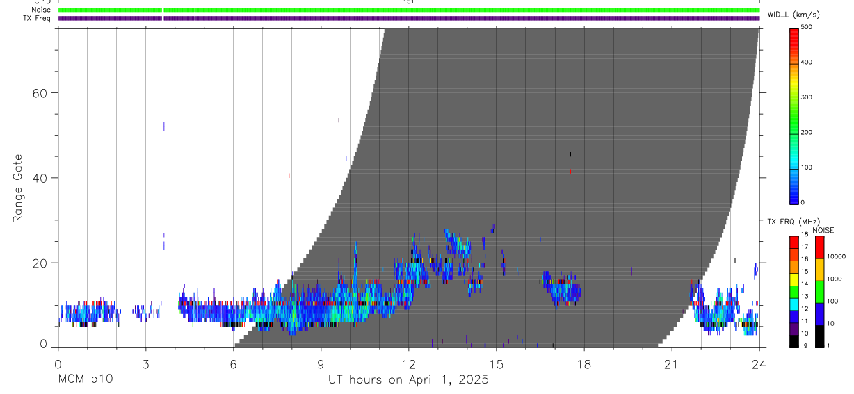This screenshot has height=394, width=854.
Task: Click the WID velocity color bar
Action: [x=794, y=115]
